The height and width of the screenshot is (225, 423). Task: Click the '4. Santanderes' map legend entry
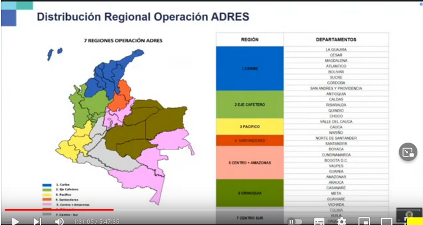61,200
